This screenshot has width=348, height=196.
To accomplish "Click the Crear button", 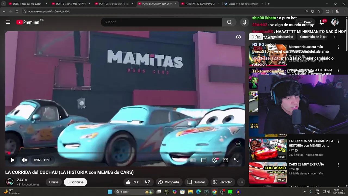I will (305, 22).
